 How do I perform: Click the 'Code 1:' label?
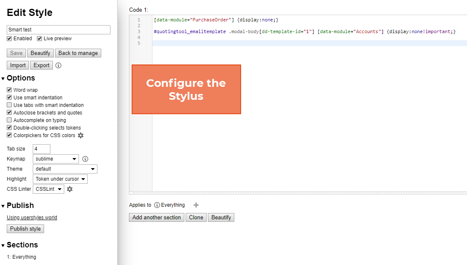[139, 10]
